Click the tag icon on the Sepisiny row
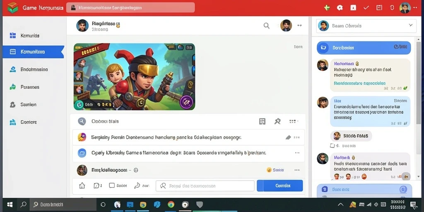Image resolution: width=424 pixels, height=212 pixels. click(x=288, y=137)
